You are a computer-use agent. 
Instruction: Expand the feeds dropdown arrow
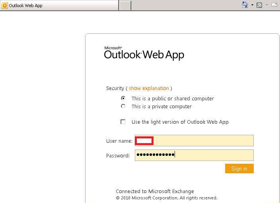(x=267, y=5)
